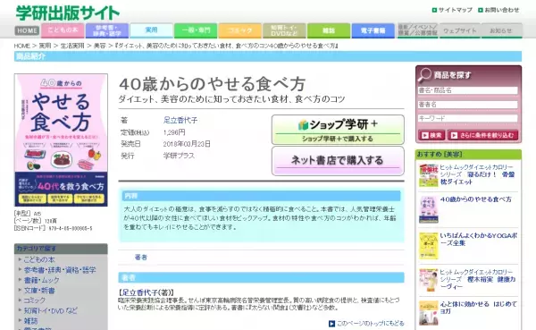Open sidebar category 参考書・辞典・資格・語学
Screen dimensions: 536x330
pos(60,270)
